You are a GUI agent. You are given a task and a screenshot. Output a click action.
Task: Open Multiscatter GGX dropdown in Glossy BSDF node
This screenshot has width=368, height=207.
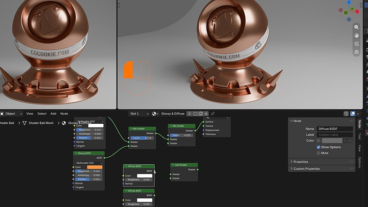[89, 163]
